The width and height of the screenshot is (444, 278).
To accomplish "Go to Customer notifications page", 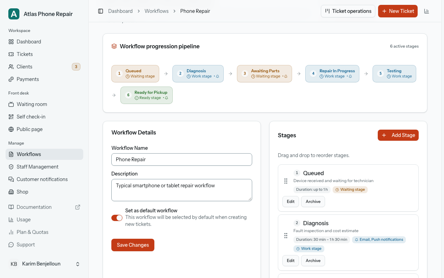I will (44, 179).
